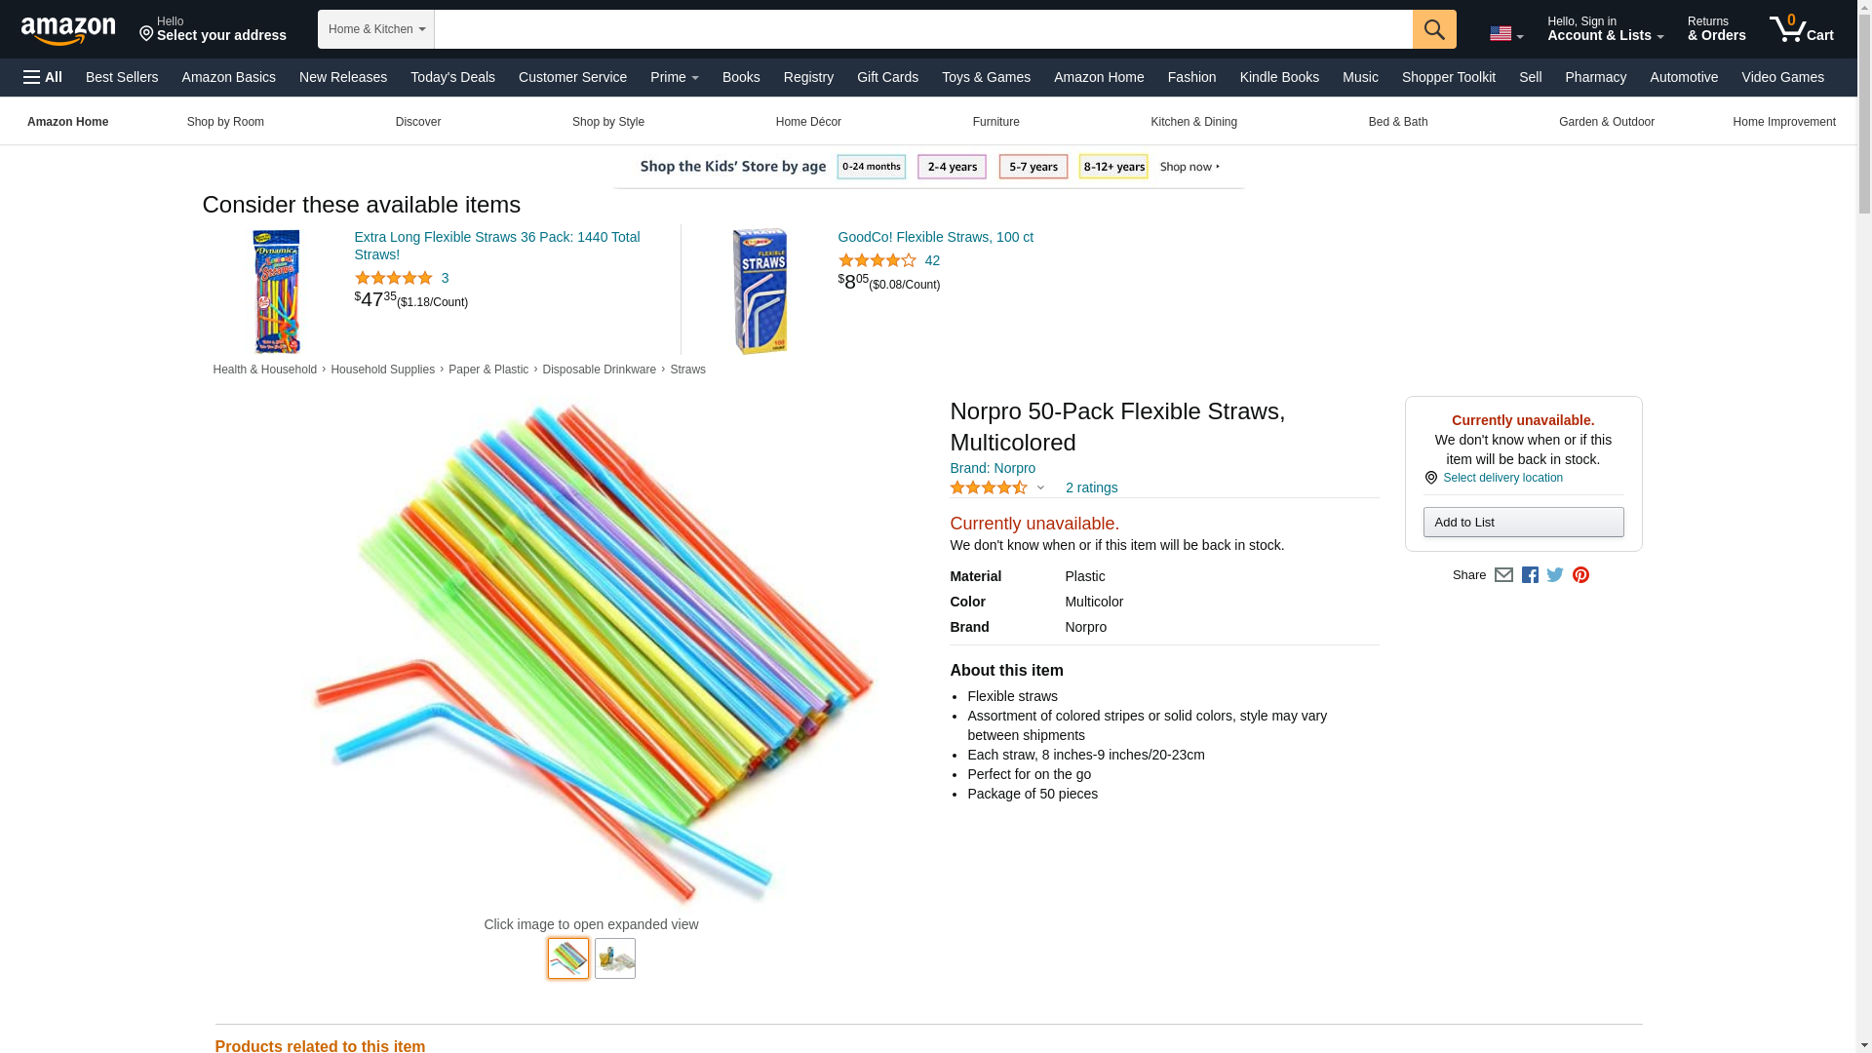Viewport: 1872px width, 1053px height.
Task: Open the shopping cart icon
Action: coord(1801,29)
